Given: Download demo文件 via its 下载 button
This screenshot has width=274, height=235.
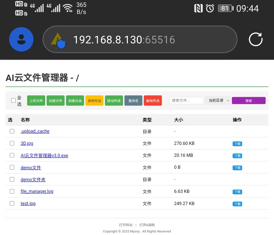Looking at the screenshot, I should pyautogui.click(x=237, y=168).
